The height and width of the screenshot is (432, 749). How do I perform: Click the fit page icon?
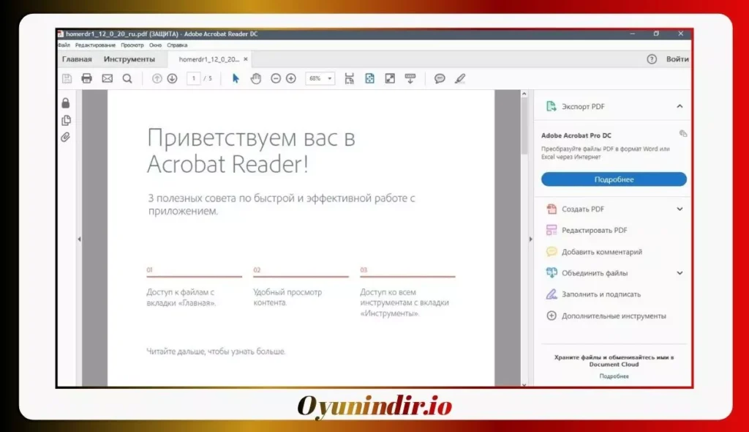coord(369,78)
